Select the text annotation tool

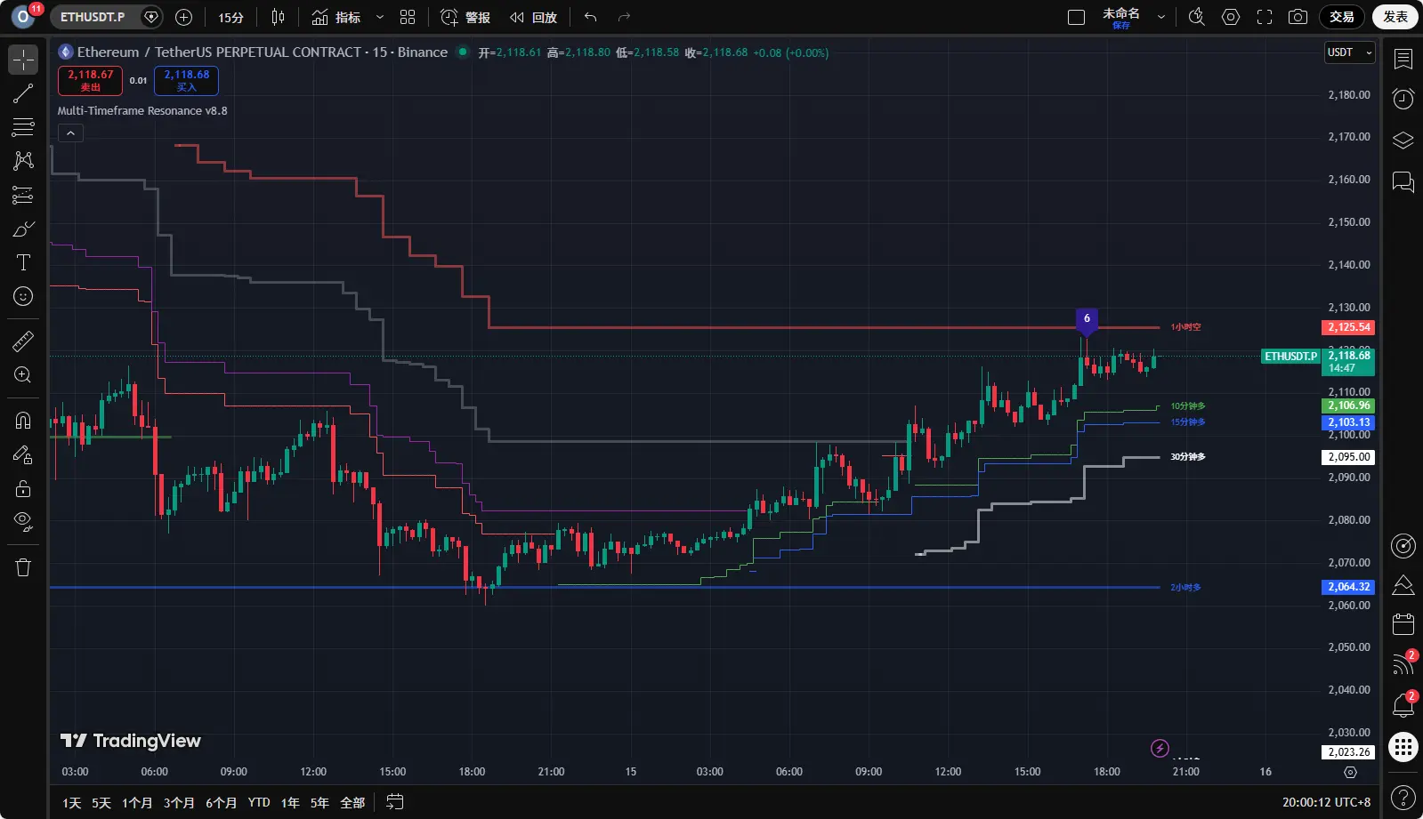click(x=23, y=262)
